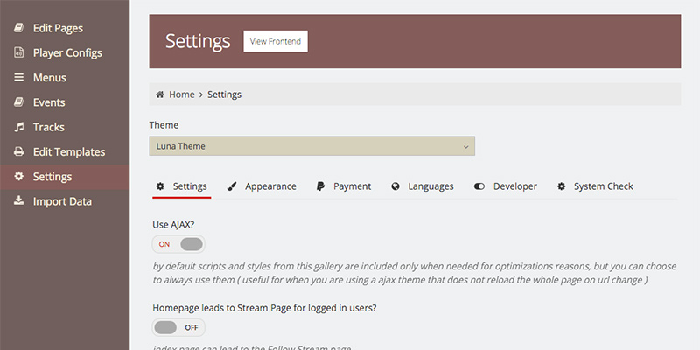
Task: Toggle the Use AJAX switch
Action: (x=178, y=244)
